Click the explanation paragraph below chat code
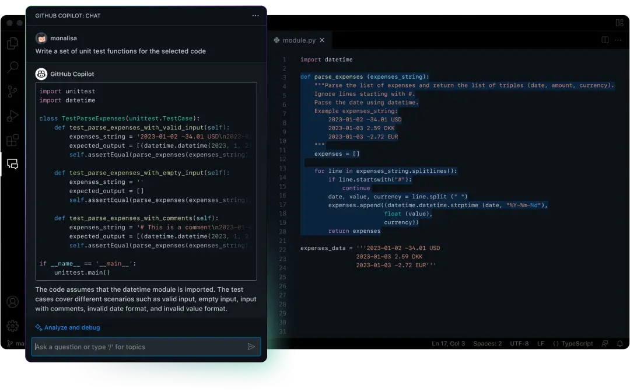Image resolution: width=630 pixels, height=391 pixels. (146, 299)
